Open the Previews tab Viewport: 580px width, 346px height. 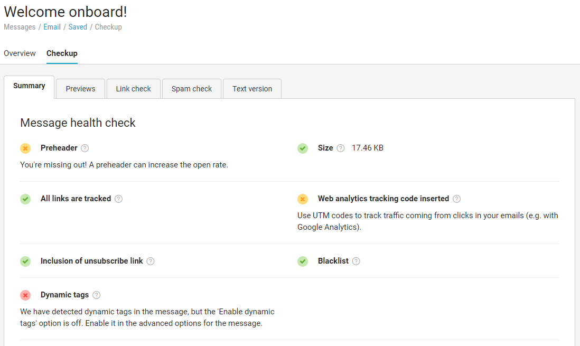pos(80,89)
